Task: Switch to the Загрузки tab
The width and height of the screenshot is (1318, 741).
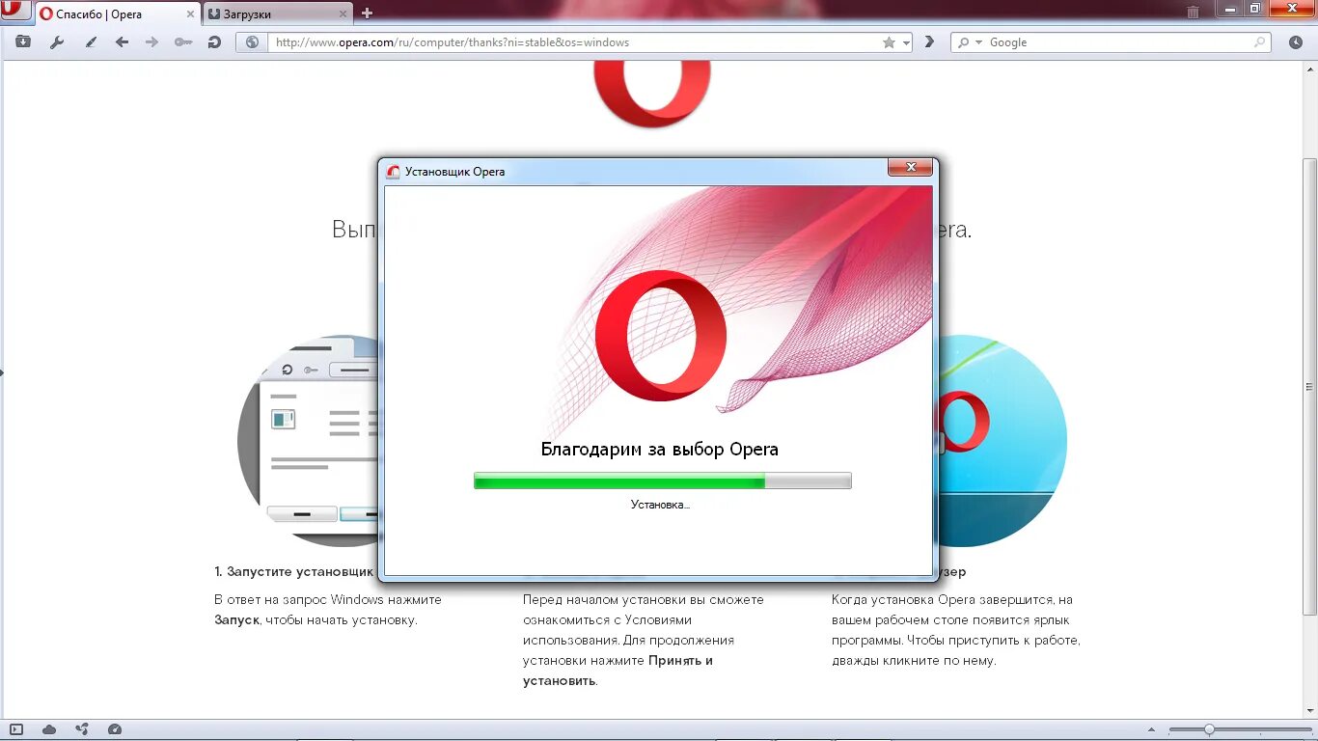Action: click(278, 14)
